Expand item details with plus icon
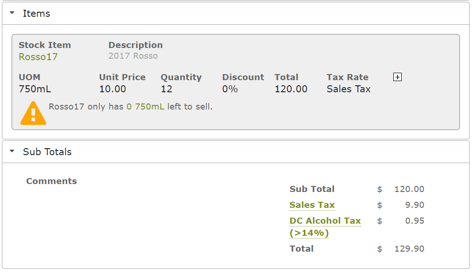 [398, 77]
